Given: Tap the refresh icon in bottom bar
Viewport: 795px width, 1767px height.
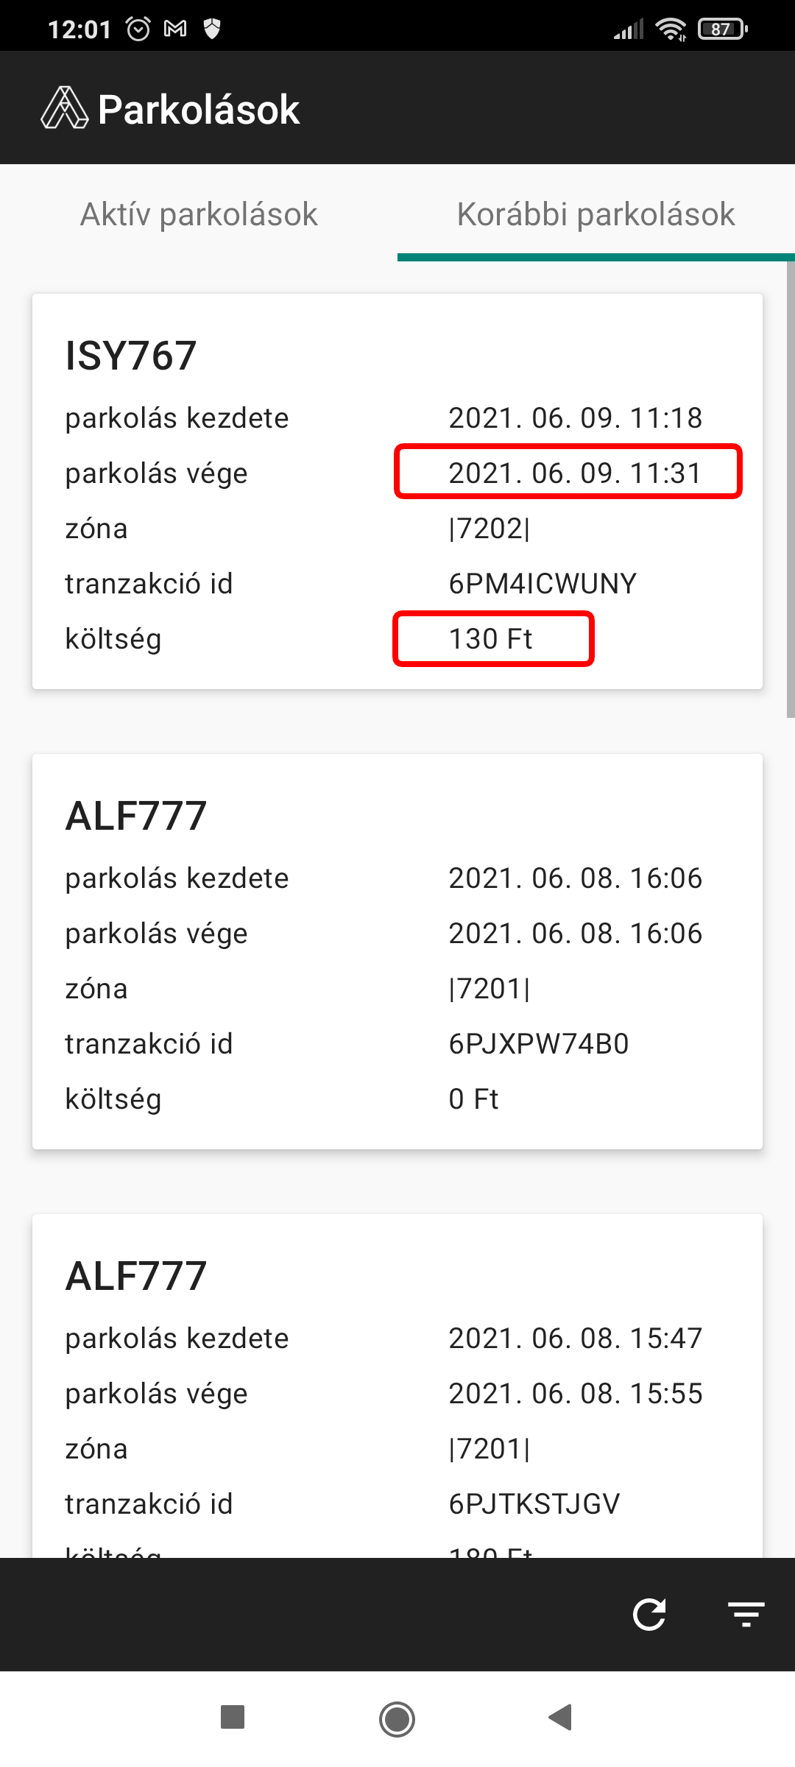Looking at the screenshot, I should coord(649,1615).
